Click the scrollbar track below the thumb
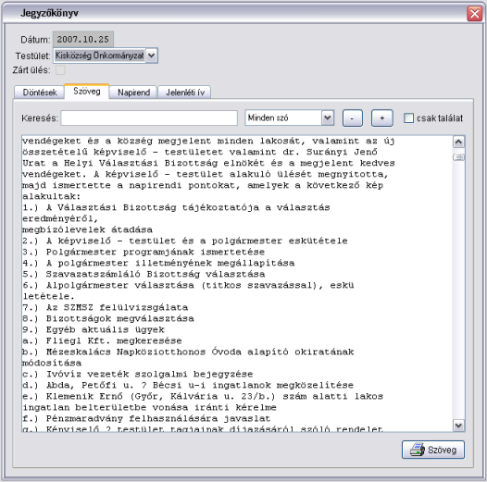Screen dimensions: 487x482 (458, 289)
